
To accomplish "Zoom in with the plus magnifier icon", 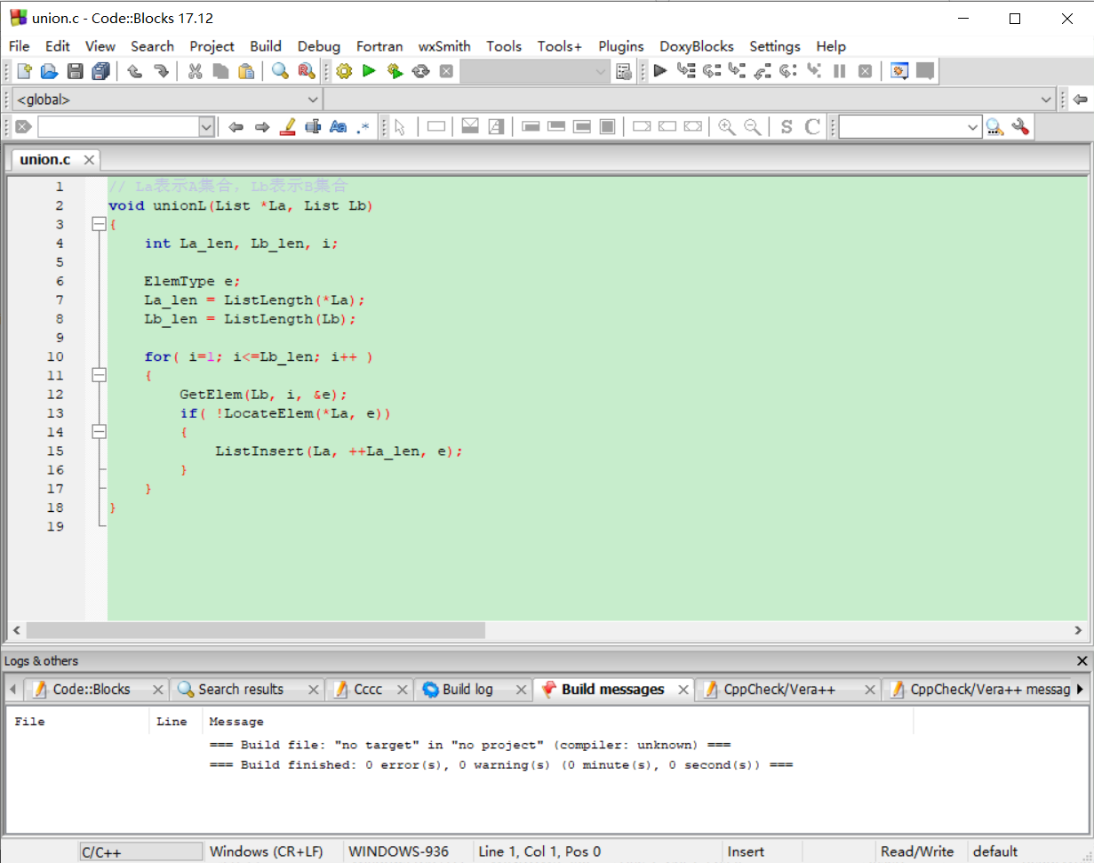I will 727,127.
